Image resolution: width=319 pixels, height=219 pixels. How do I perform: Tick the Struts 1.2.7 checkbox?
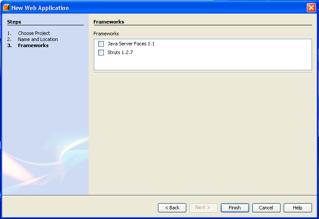pyautogui.click(x=101, y=52)
